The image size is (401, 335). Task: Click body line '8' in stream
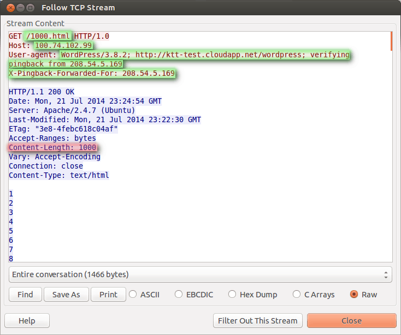11,259
